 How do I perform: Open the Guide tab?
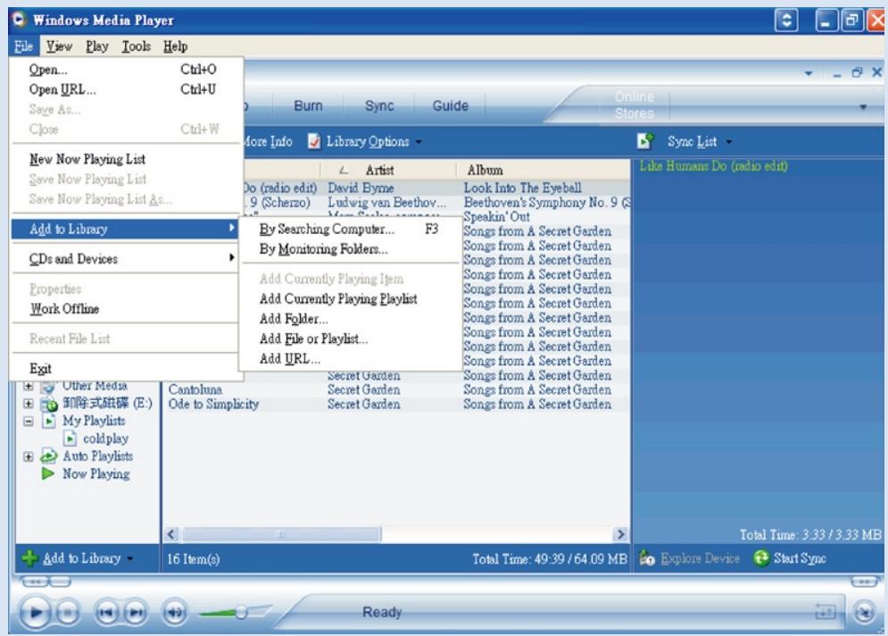click(450, 106)
